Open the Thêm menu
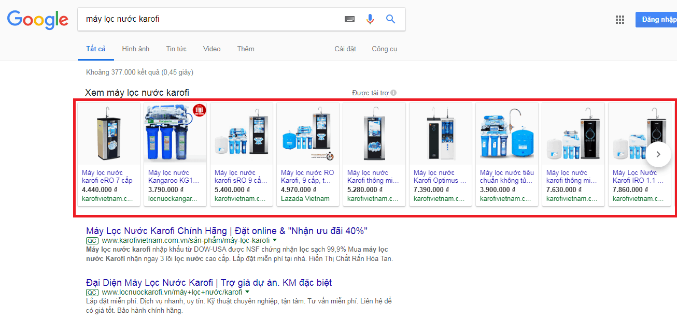This screenshot has width=677, height=320. click(x=246, y=49)
